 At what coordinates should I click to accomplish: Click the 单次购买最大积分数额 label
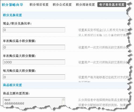(x=19, y=56)
